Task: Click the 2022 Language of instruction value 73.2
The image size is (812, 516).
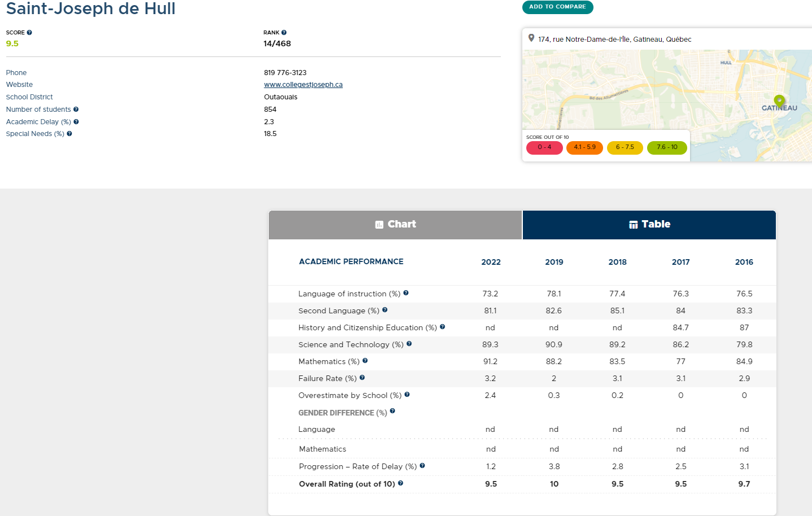Action: (x=490, y=294)
